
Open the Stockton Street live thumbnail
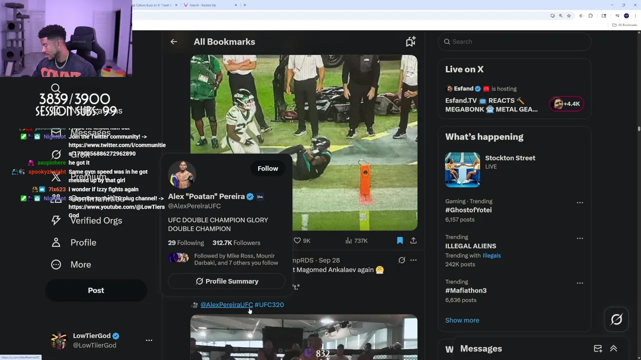click(463, 170)
